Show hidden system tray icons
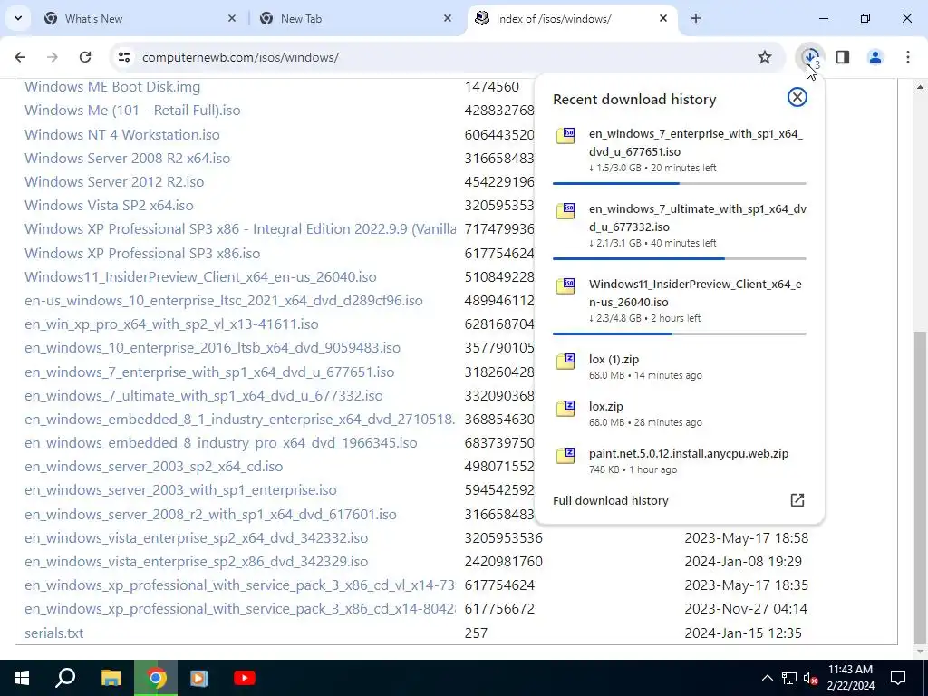The height and width of the screenshot is (696, 928). 767,678
